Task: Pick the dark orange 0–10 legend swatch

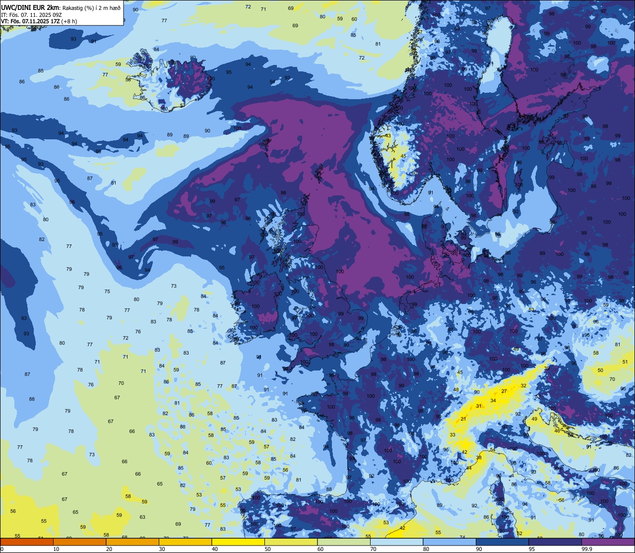Action: [27, 542]
